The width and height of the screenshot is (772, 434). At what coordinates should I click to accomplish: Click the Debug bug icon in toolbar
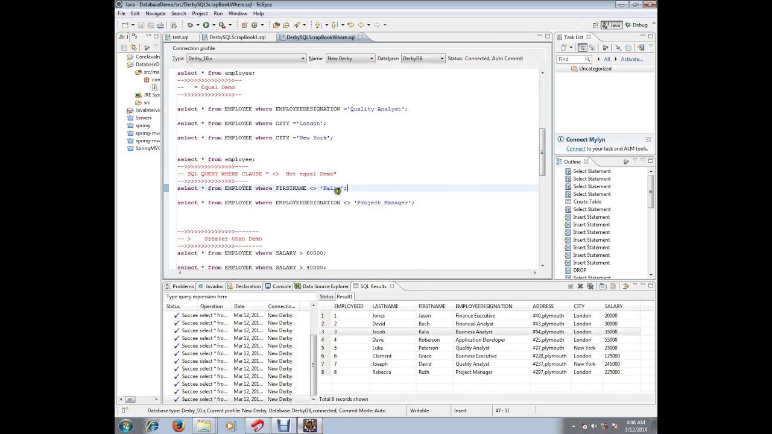tap(190, 25)
